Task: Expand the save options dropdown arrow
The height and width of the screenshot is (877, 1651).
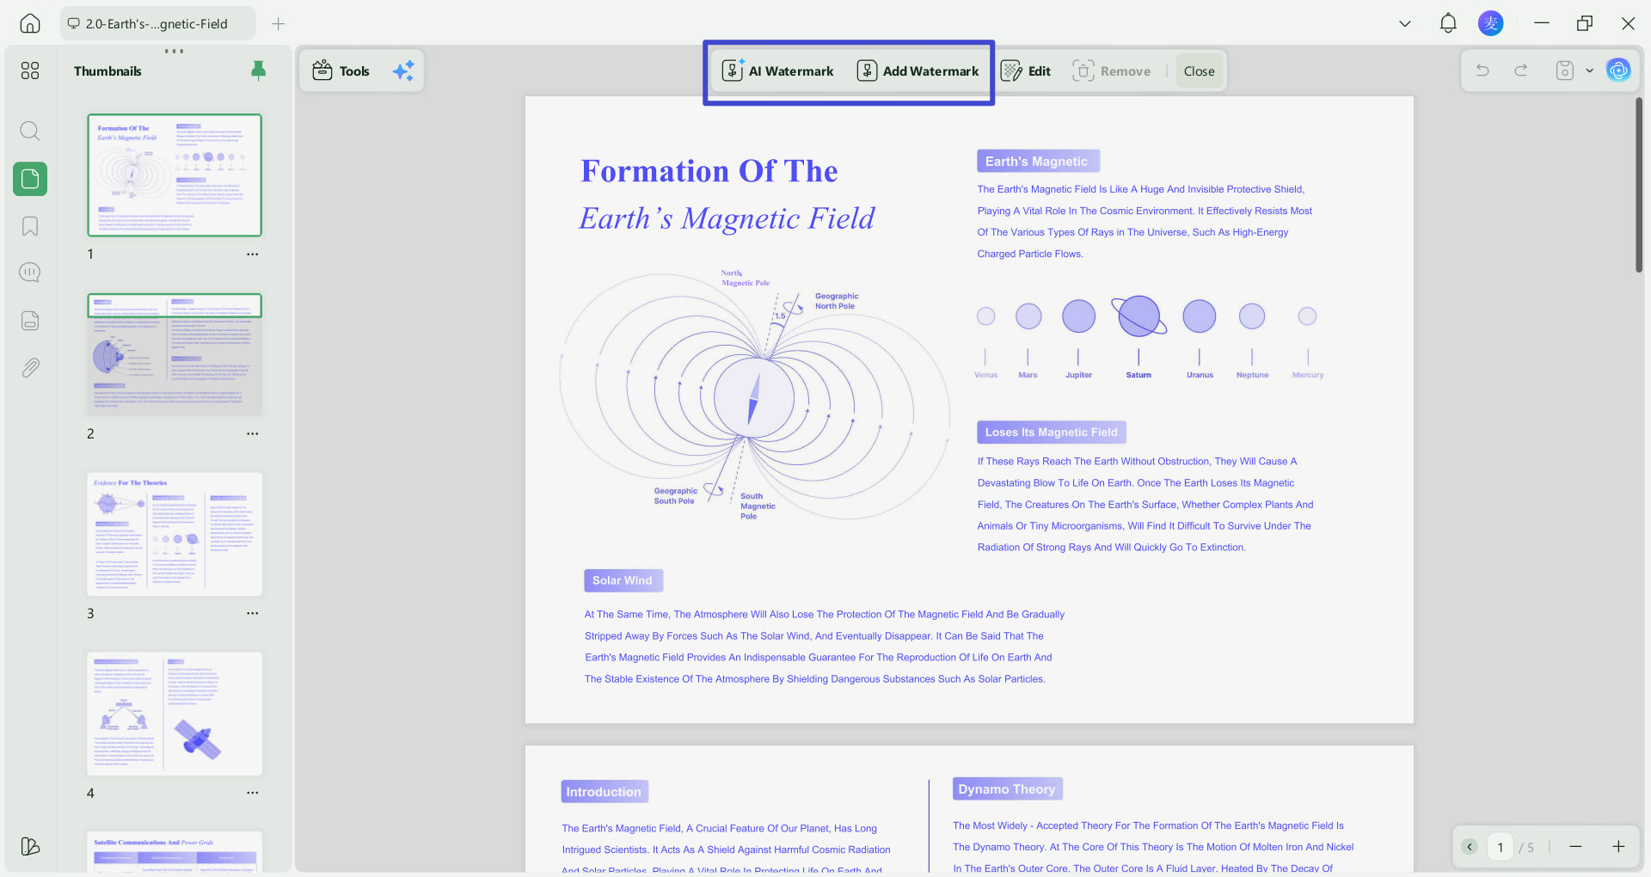Action: (x=1589, y=71)
